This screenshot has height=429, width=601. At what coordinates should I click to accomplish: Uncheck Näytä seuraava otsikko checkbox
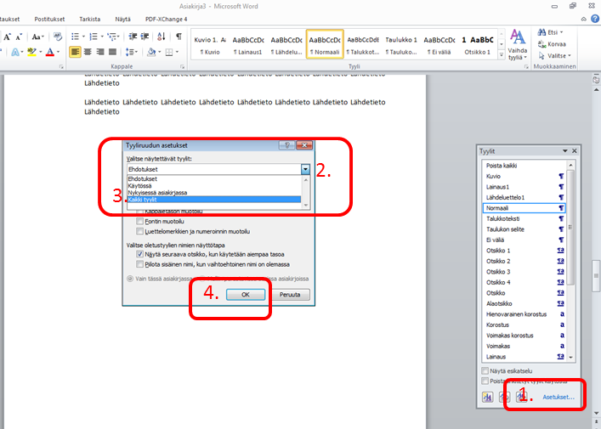140,254
